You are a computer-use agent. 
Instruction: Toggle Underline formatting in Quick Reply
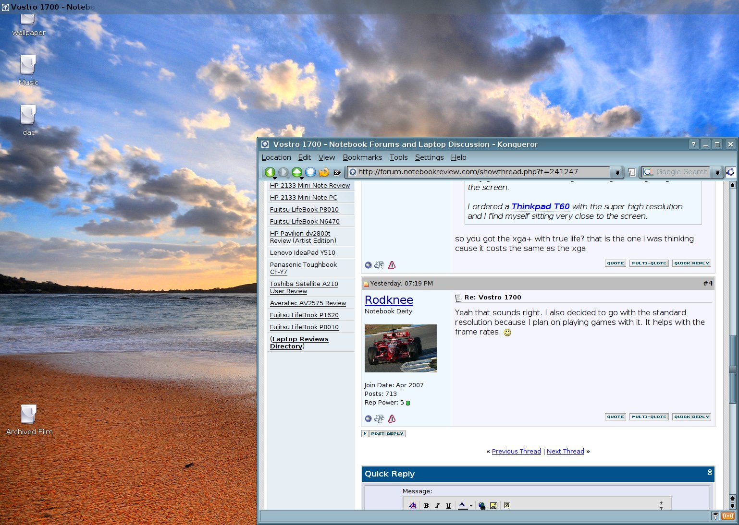448,505
